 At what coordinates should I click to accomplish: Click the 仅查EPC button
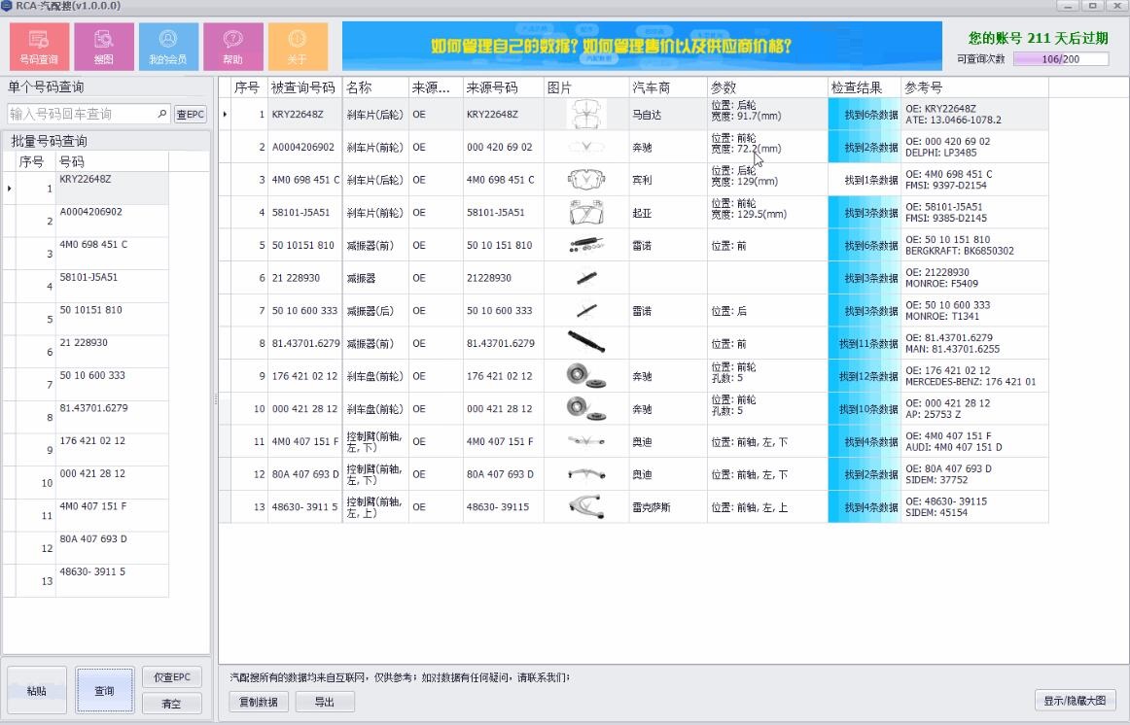pos(171,676)
